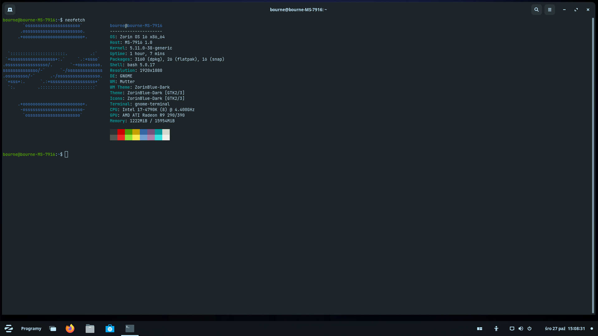Show workspace windows overview in taskbar

click(x=53, y=329)
